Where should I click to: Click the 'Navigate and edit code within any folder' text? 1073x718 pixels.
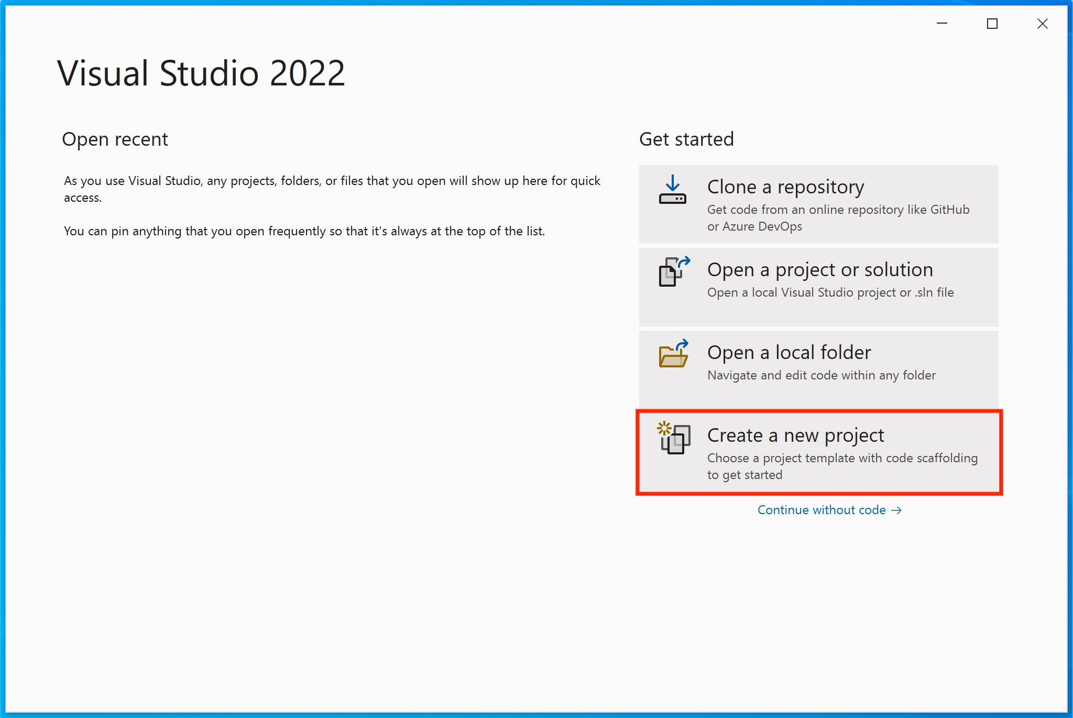click(821, 375)
